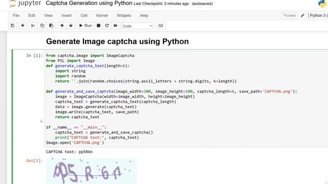Restart the kernel with circular arrow
The height and width of the screenshot is (184, 328).
(x=107, y=26)
